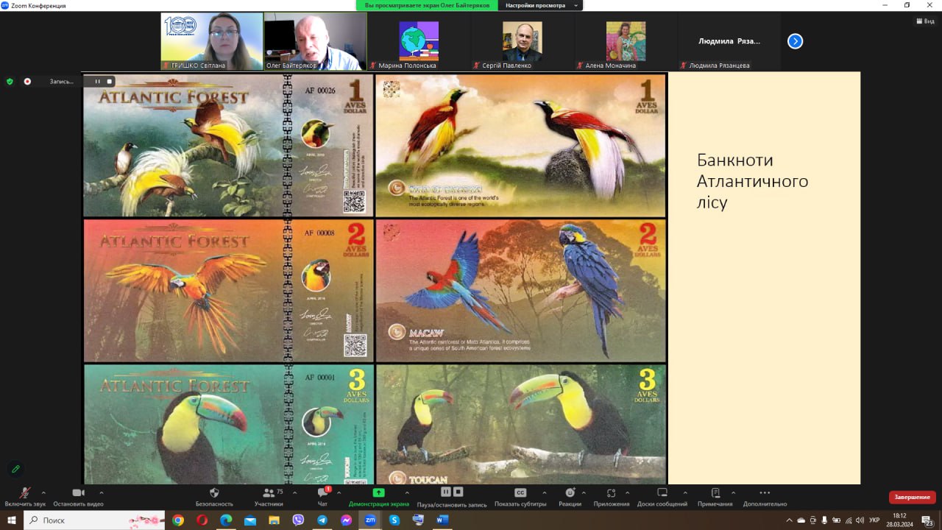Open the Participants (Участники) panel

pos(269,493)
